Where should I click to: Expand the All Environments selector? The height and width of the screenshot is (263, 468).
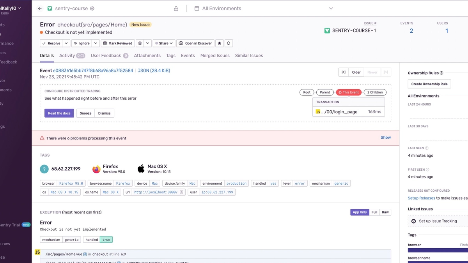click(331, 8)
